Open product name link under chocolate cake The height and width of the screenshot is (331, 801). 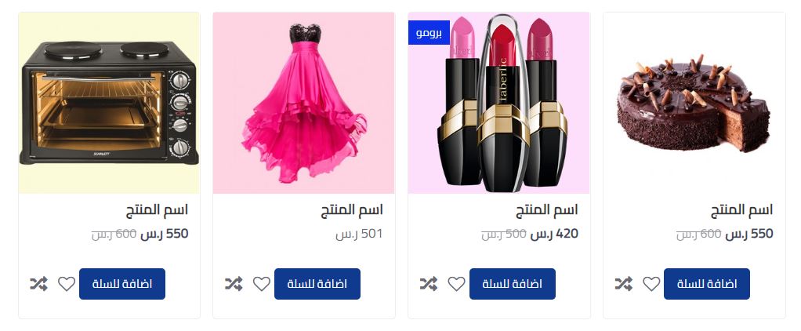[x=741, y=209]
